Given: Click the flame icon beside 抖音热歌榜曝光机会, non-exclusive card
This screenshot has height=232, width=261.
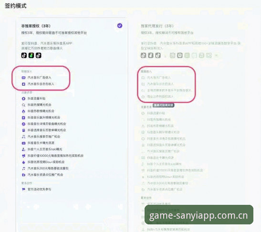Looking at the screenshot, I should coord(23,111).
